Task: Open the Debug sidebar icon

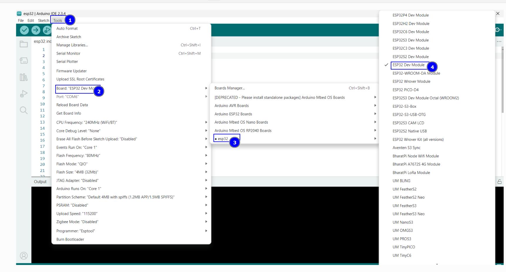Action: coord(24,94)
